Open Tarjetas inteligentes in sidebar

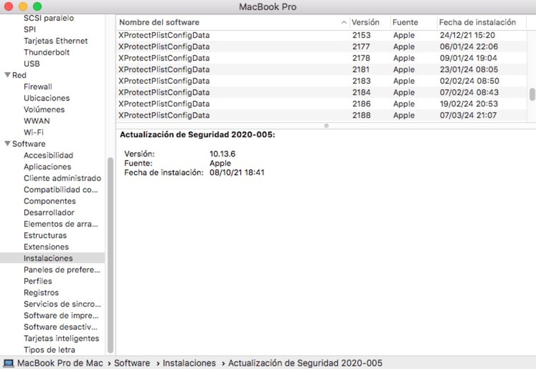coord(61,339)
